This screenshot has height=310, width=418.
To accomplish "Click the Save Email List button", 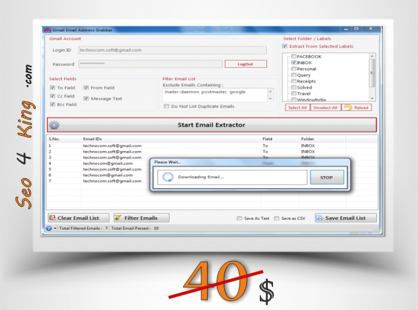I will [346, 218].
